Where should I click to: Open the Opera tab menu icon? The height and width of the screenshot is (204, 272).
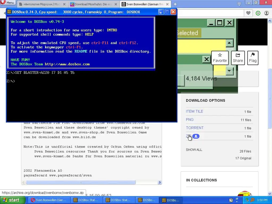click(239, 4)
